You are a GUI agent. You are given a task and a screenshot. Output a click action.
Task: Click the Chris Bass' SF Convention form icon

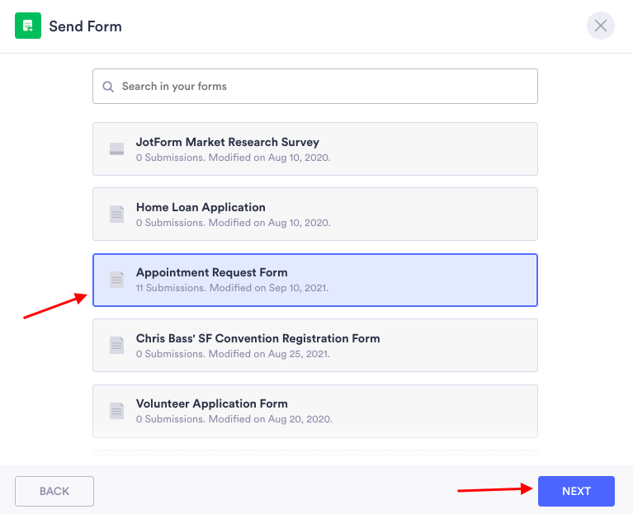pos(117,345)
